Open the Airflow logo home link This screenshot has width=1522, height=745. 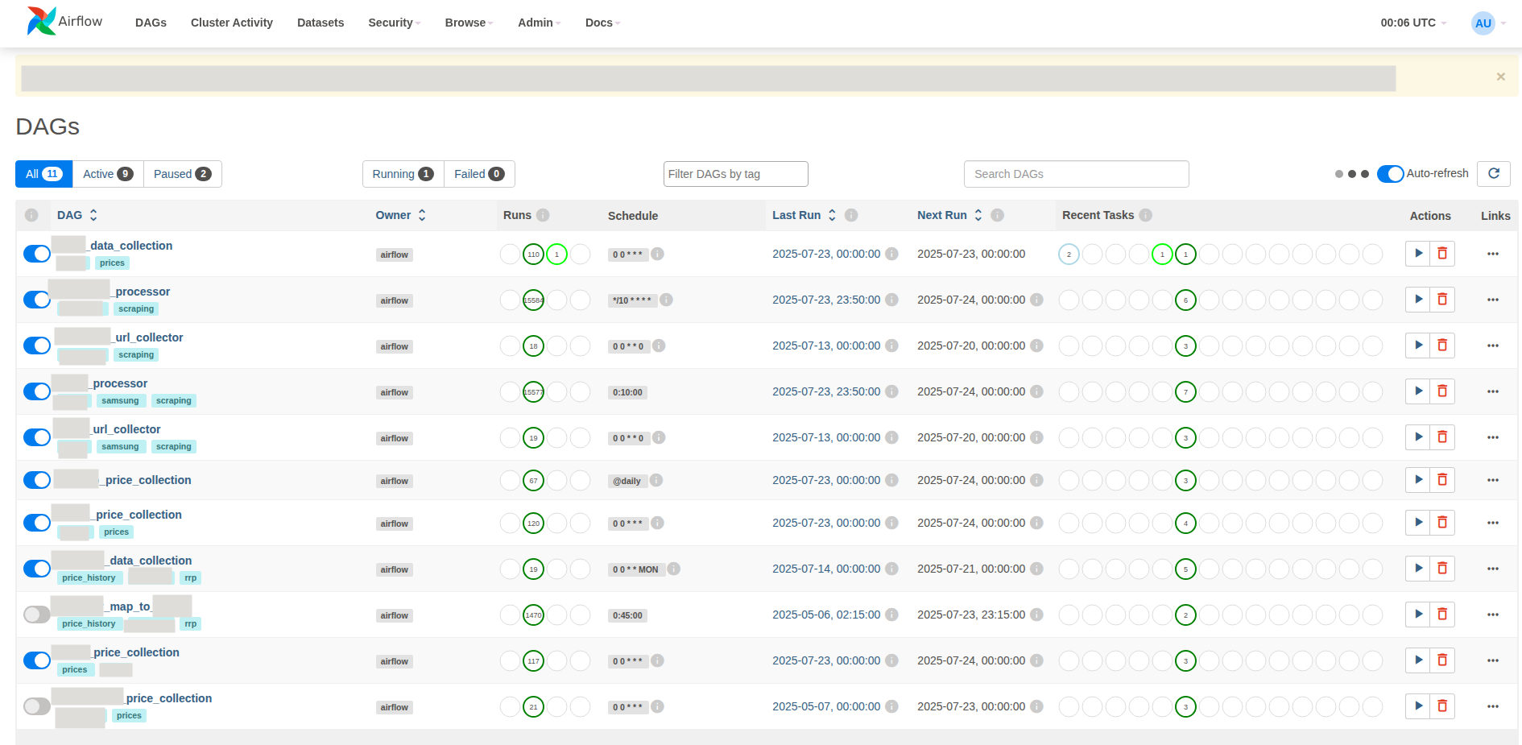click(64, 22)
